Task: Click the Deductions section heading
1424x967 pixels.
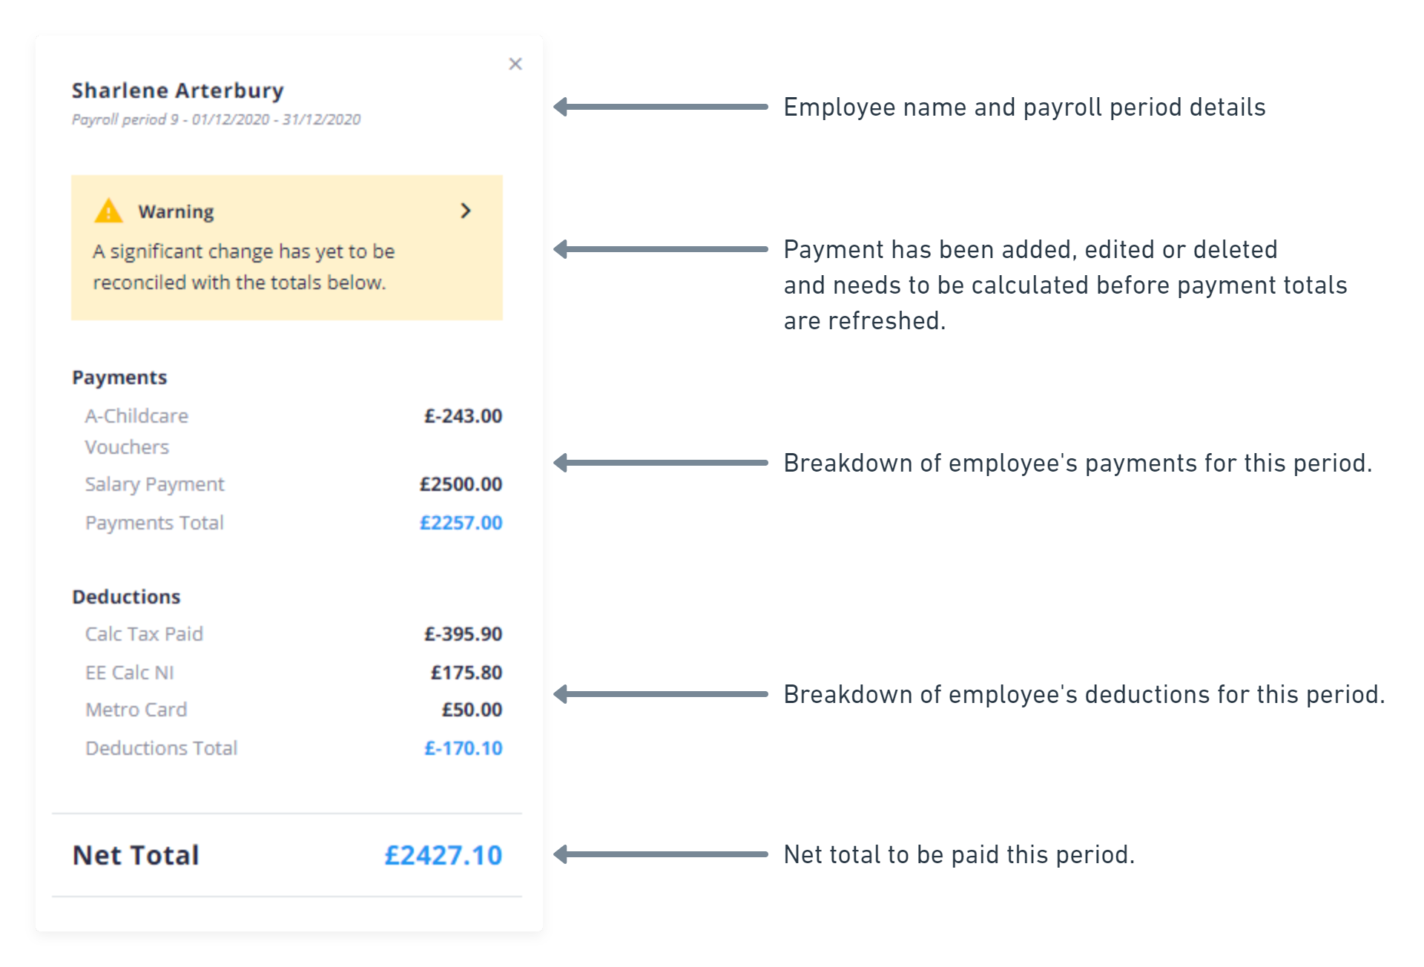Action: tap(126, 597)
